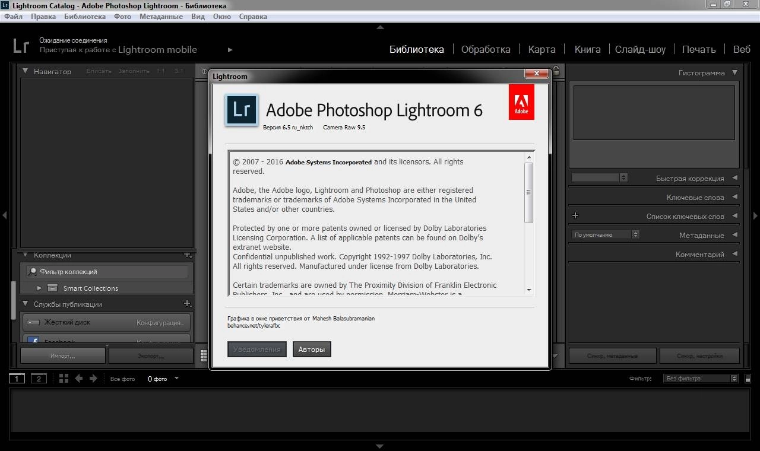
Task: Open the Справка menu
Action: [x=253, y=17]
